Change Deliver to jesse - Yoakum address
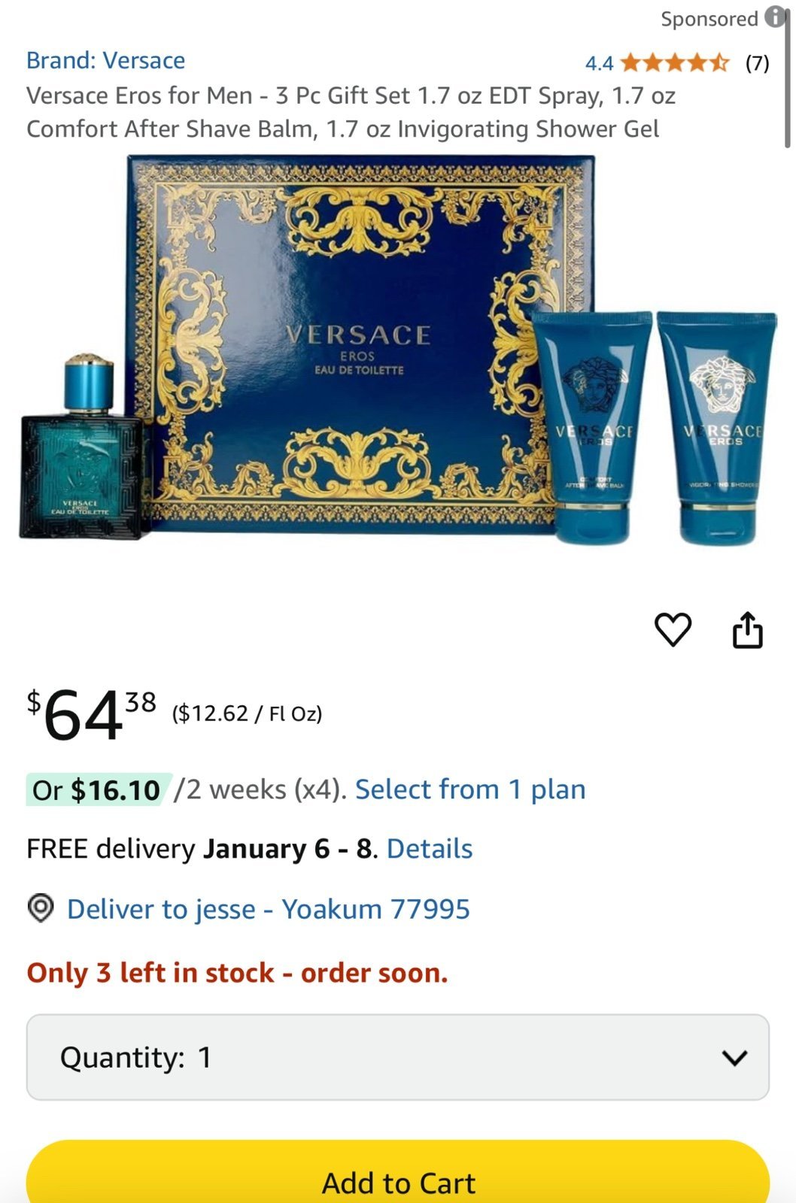Image resolution: width=796 pixels, height=1203 pixels. click(268, 909)
